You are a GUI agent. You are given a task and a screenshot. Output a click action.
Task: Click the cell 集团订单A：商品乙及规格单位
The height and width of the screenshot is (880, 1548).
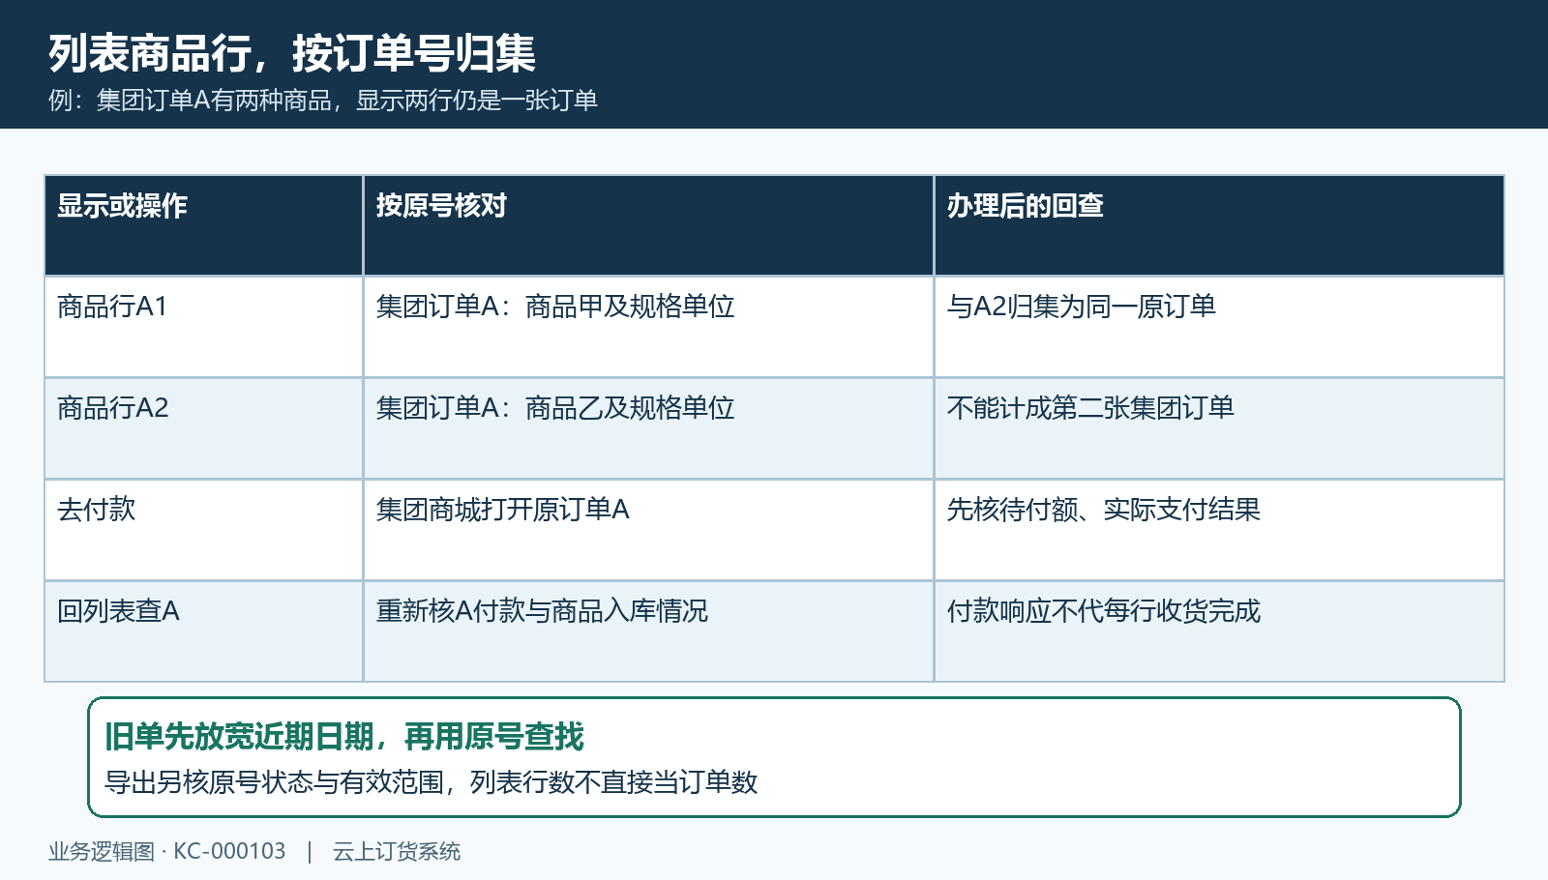(x=648, y=428)
